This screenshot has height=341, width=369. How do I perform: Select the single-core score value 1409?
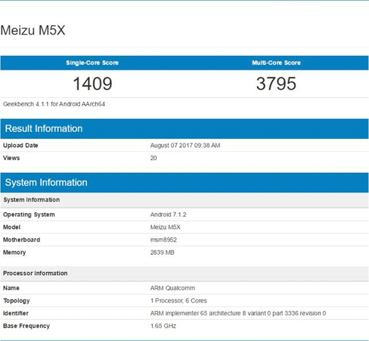pos(92,84)
